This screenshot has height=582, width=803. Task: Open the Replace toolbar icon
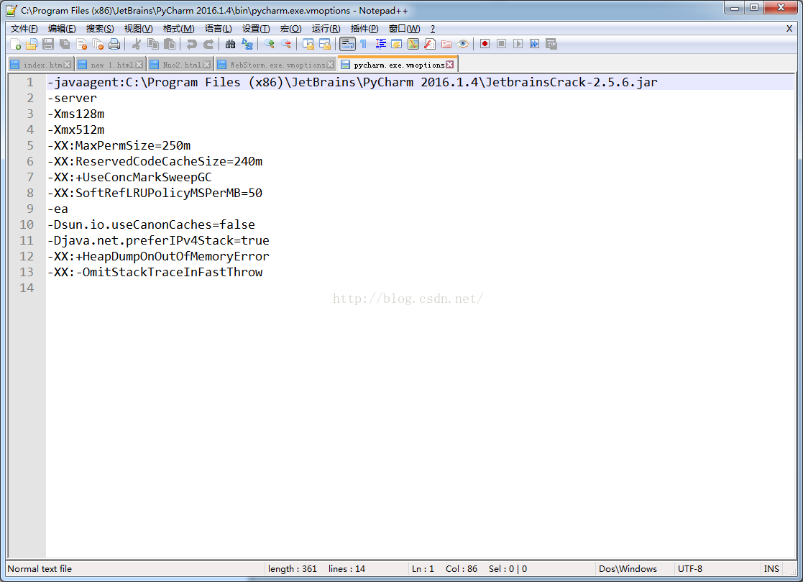click(247, 45)
